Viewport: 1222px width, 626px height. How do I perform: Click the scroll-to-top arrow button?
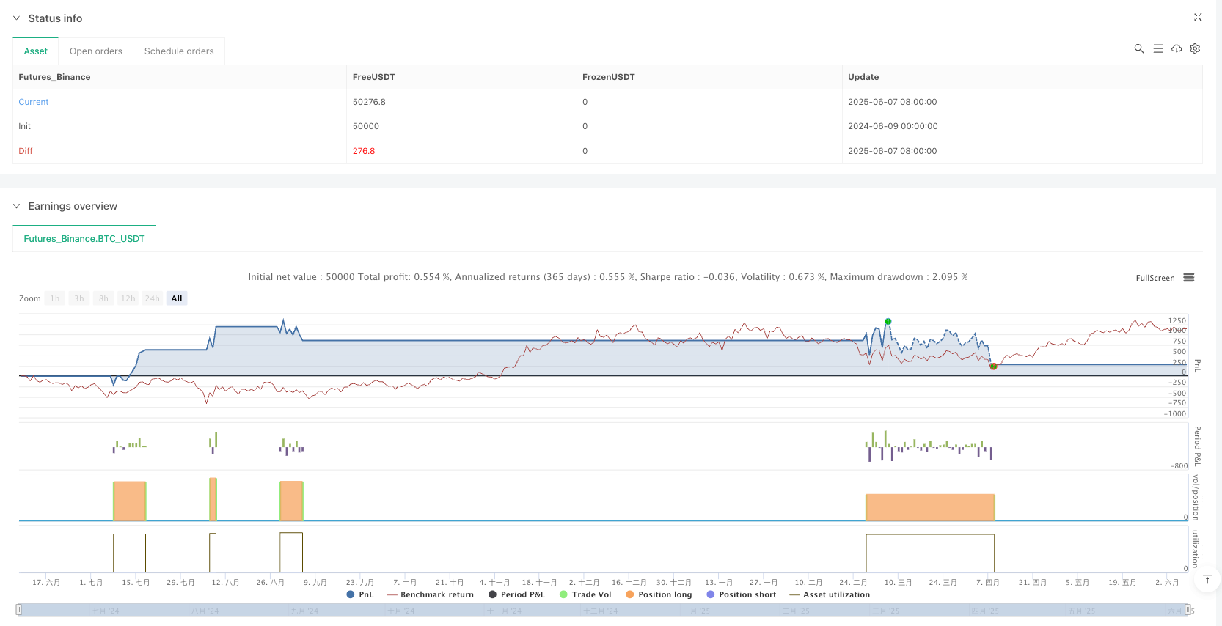tap(1207, 580)
